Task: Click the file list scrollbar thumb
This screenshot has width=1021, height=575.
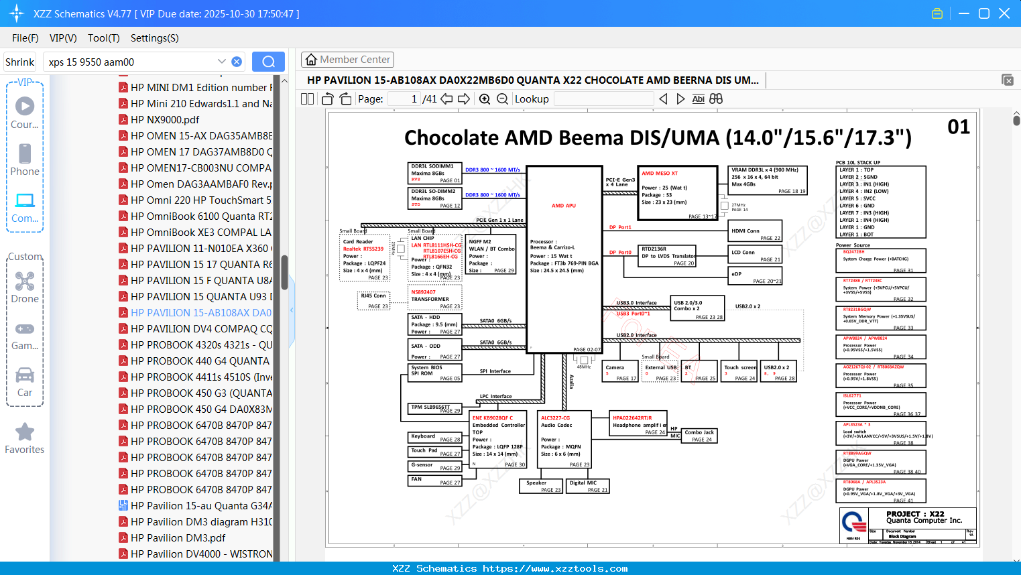Action: (x=284, y=272)
